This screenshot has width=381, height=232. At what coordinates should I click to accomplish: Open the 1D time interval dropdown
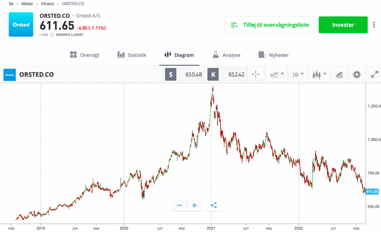(x=298, y=75)
